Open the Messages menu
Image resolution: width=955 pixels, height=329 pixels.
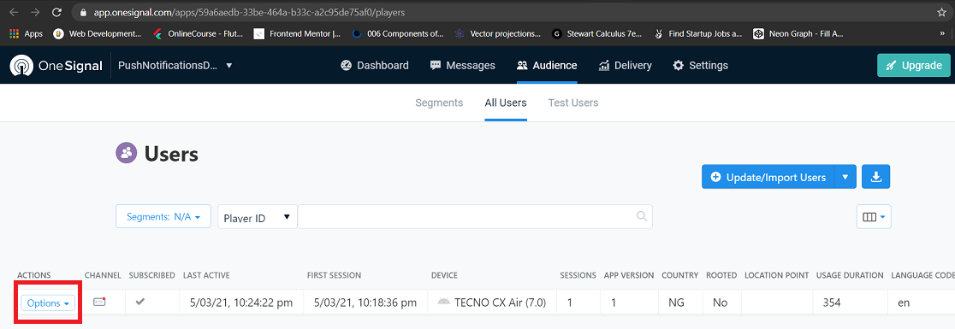pos(462,66)
